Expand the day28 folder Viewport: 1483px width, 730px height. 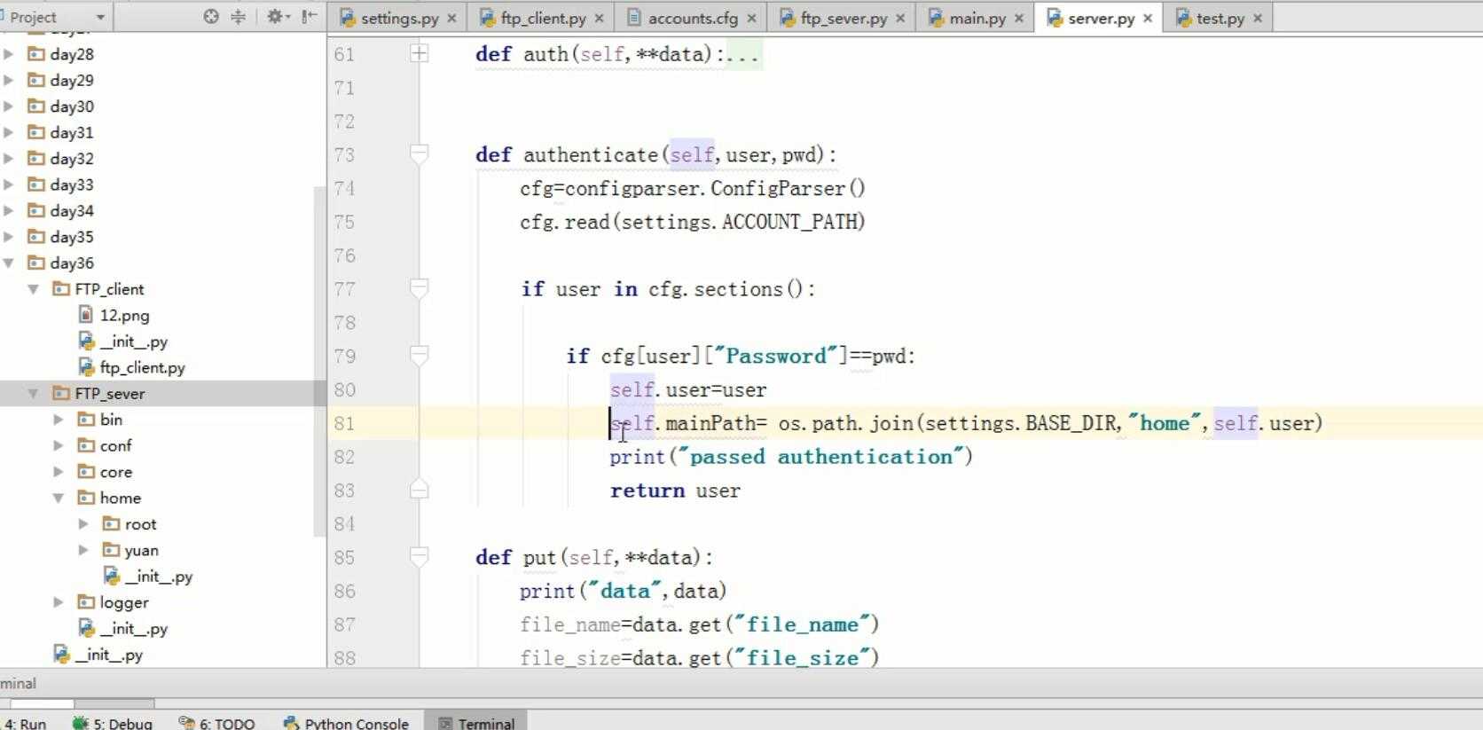(x=8, y=54)
